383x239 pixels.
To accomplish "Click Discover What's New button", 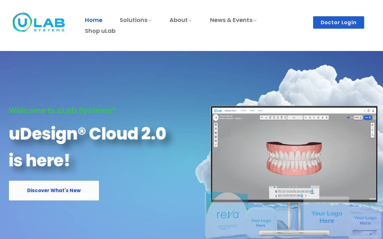I will point(54,191).
